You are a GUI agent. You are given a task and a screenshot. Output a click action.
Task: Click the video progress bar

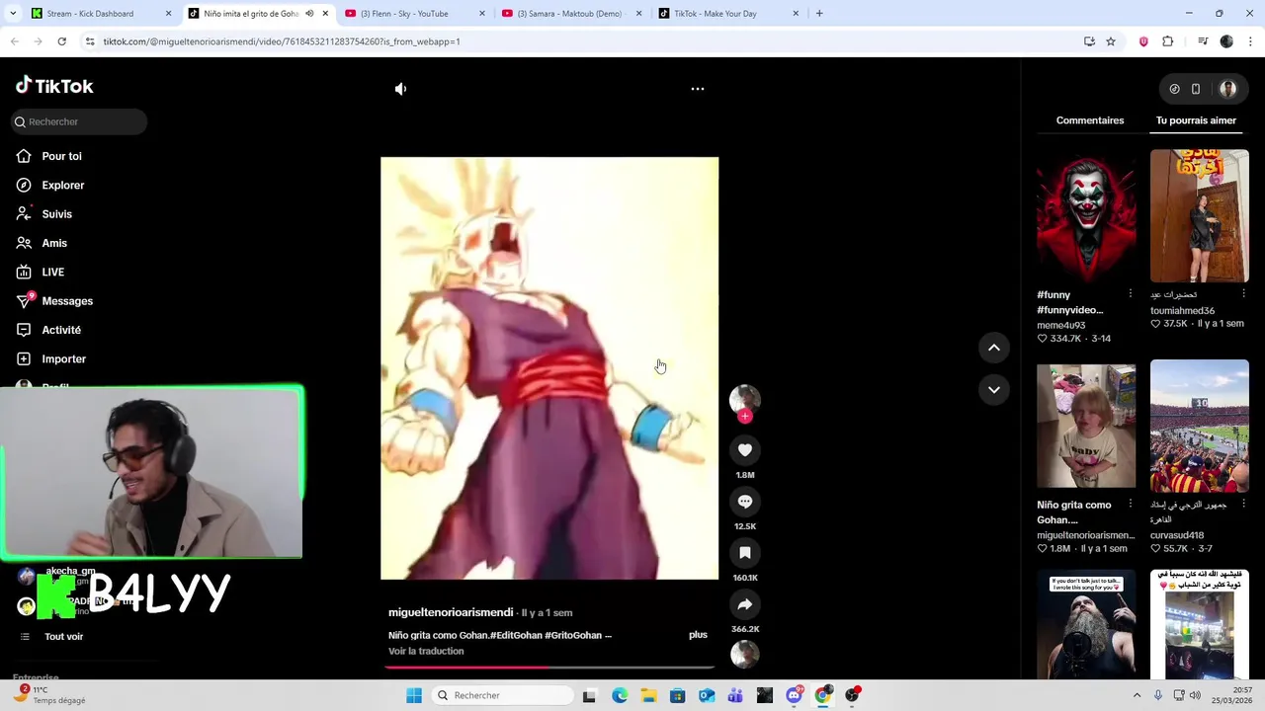point(549,668)
